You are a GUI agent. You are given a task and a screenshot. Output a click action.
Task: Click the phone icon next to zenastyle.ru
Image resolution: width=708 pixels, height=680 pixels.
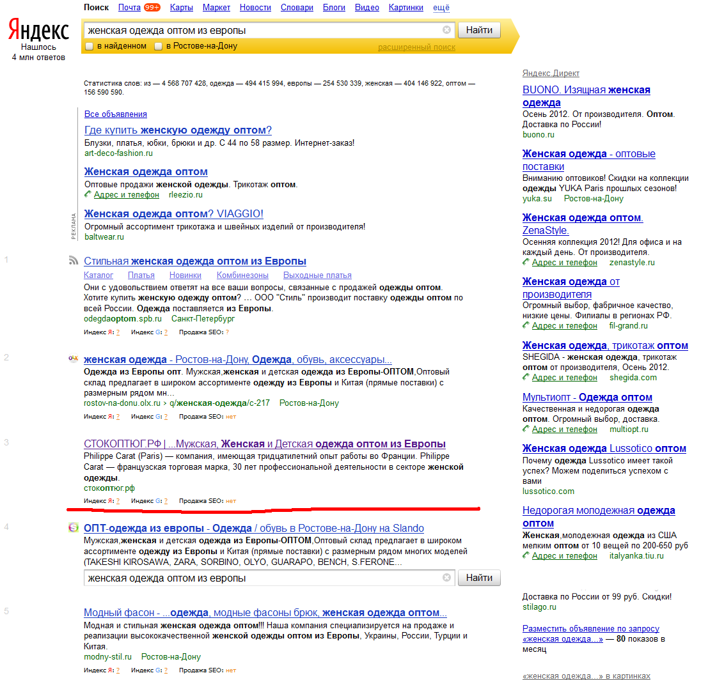click(526, 262)
